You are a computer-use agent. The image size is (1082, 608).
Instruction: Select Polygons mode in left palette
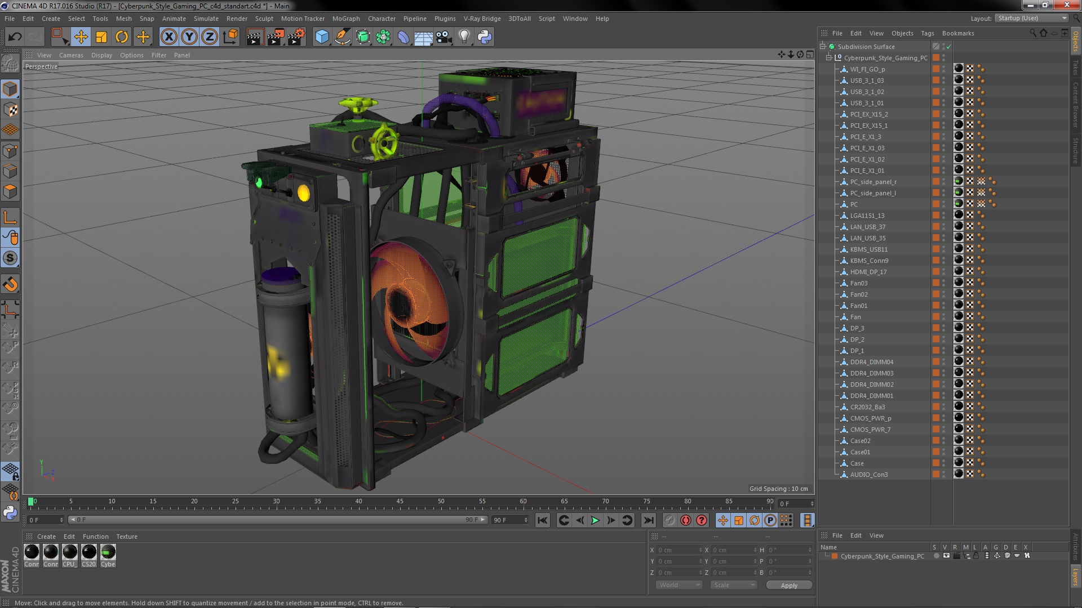click(x=10, y=191)
